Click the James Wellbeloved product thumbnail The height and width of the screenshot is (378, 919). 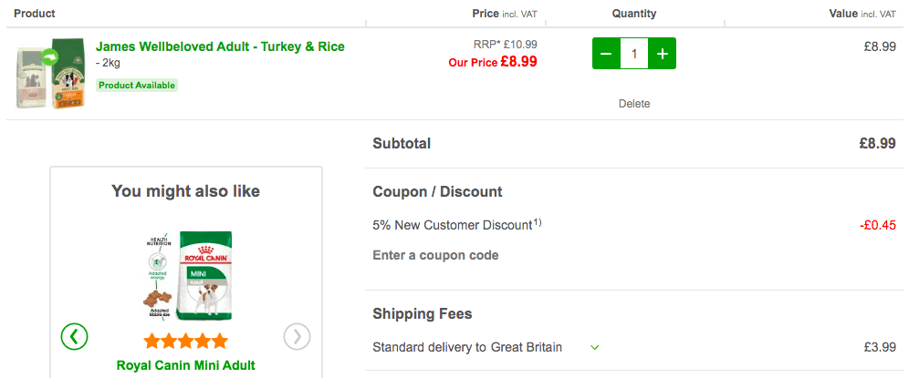tap(51, 73)
